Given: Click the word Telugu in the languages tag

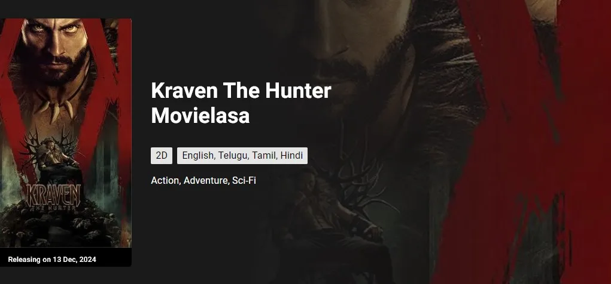Looking at the screenshot, I should (233, 156).
